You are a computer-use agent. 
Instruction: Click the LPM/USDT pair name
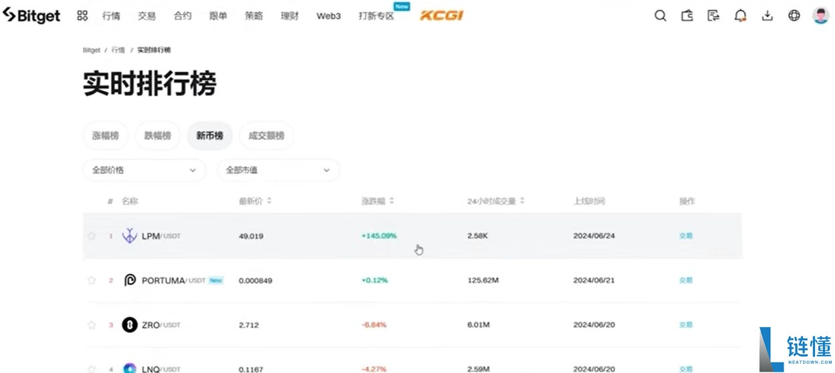coord(161,236)
